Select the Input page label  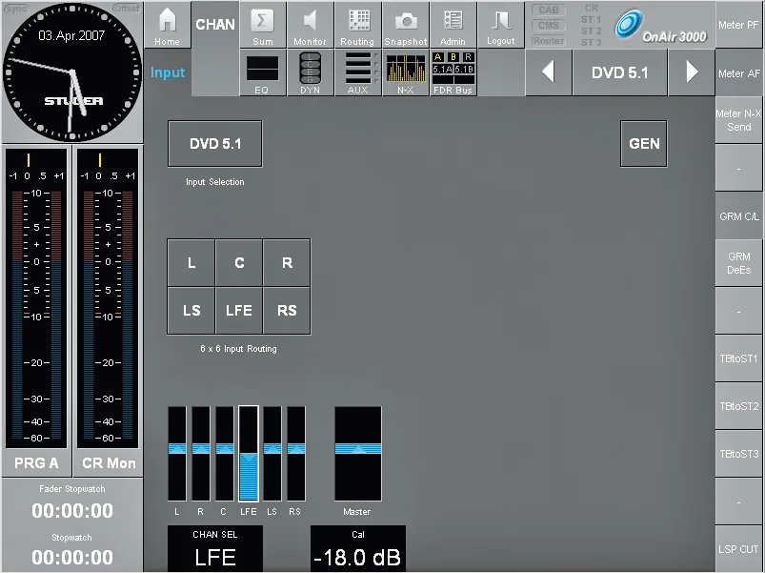pos(168,72)
